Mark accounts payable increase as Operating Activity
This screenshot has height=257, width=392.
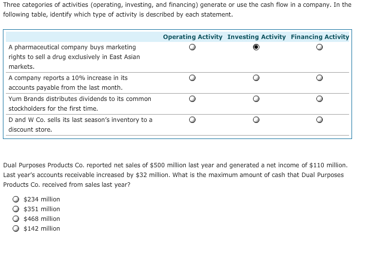coord(192,78)
